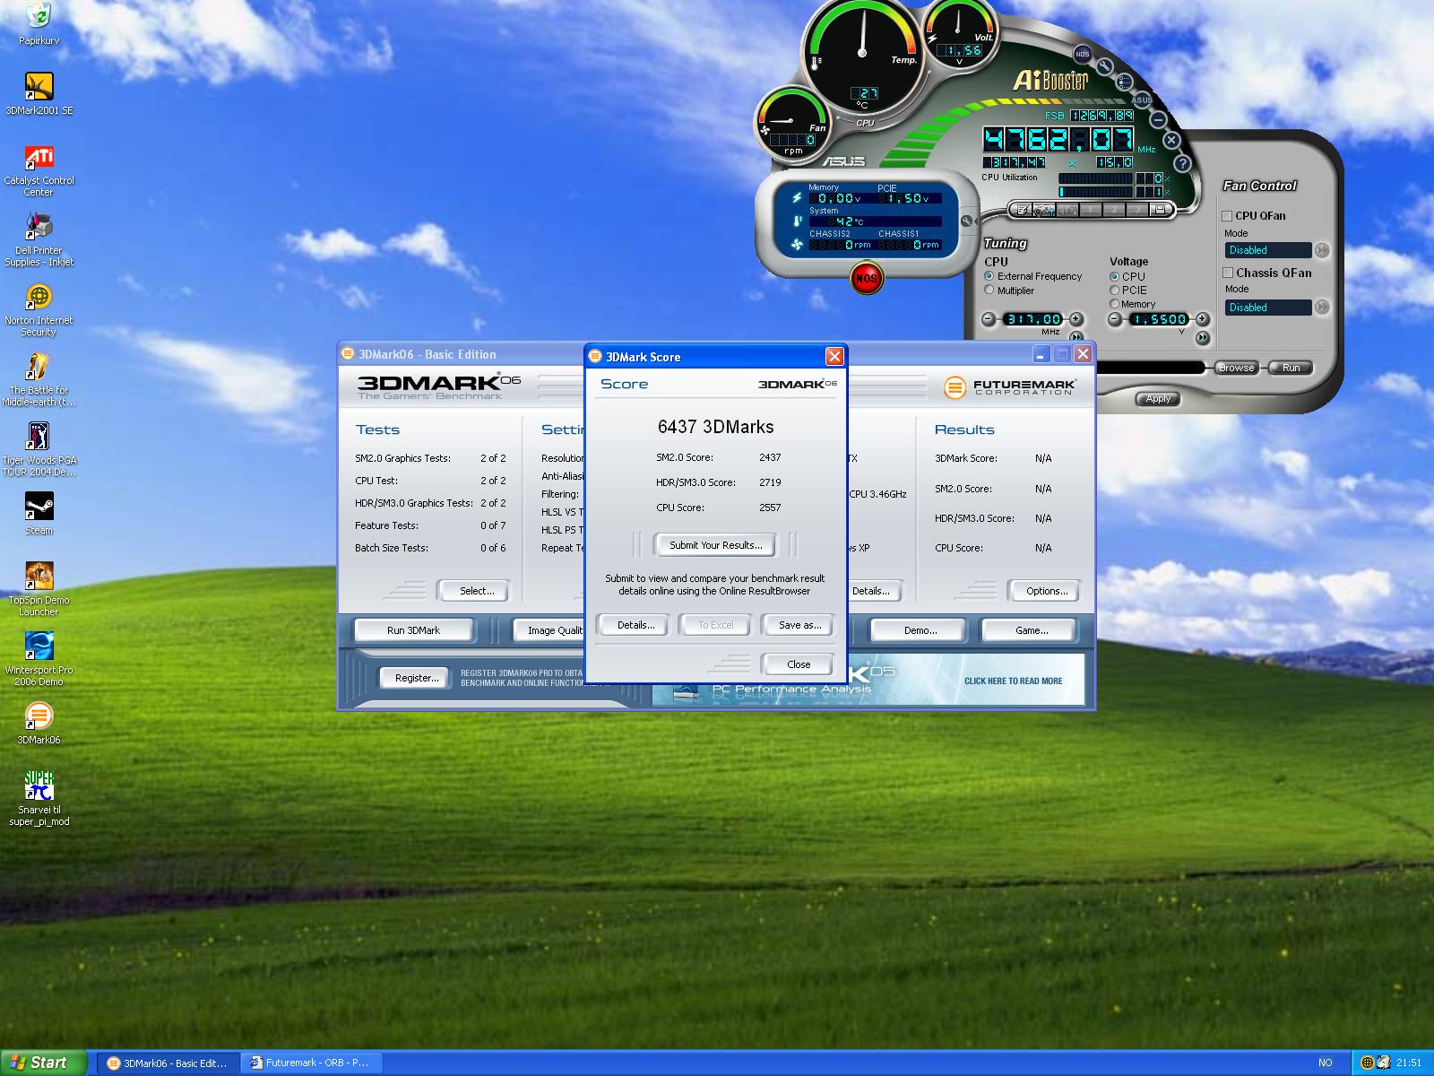Screen dimensions: 1434x1076
Task: Open AI Booster wrench settings icon
Action: tap(1105, 66)
